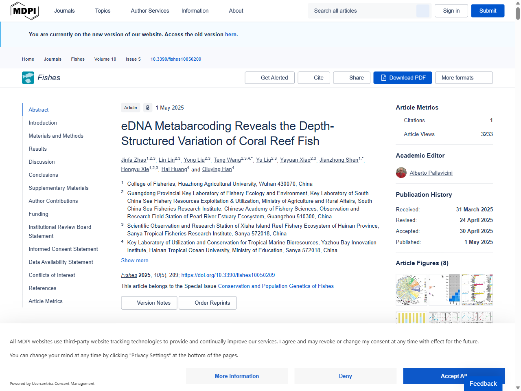The image size is (521, 391).
Task: Open the More formats options
Action: click(x=464, y=77)
